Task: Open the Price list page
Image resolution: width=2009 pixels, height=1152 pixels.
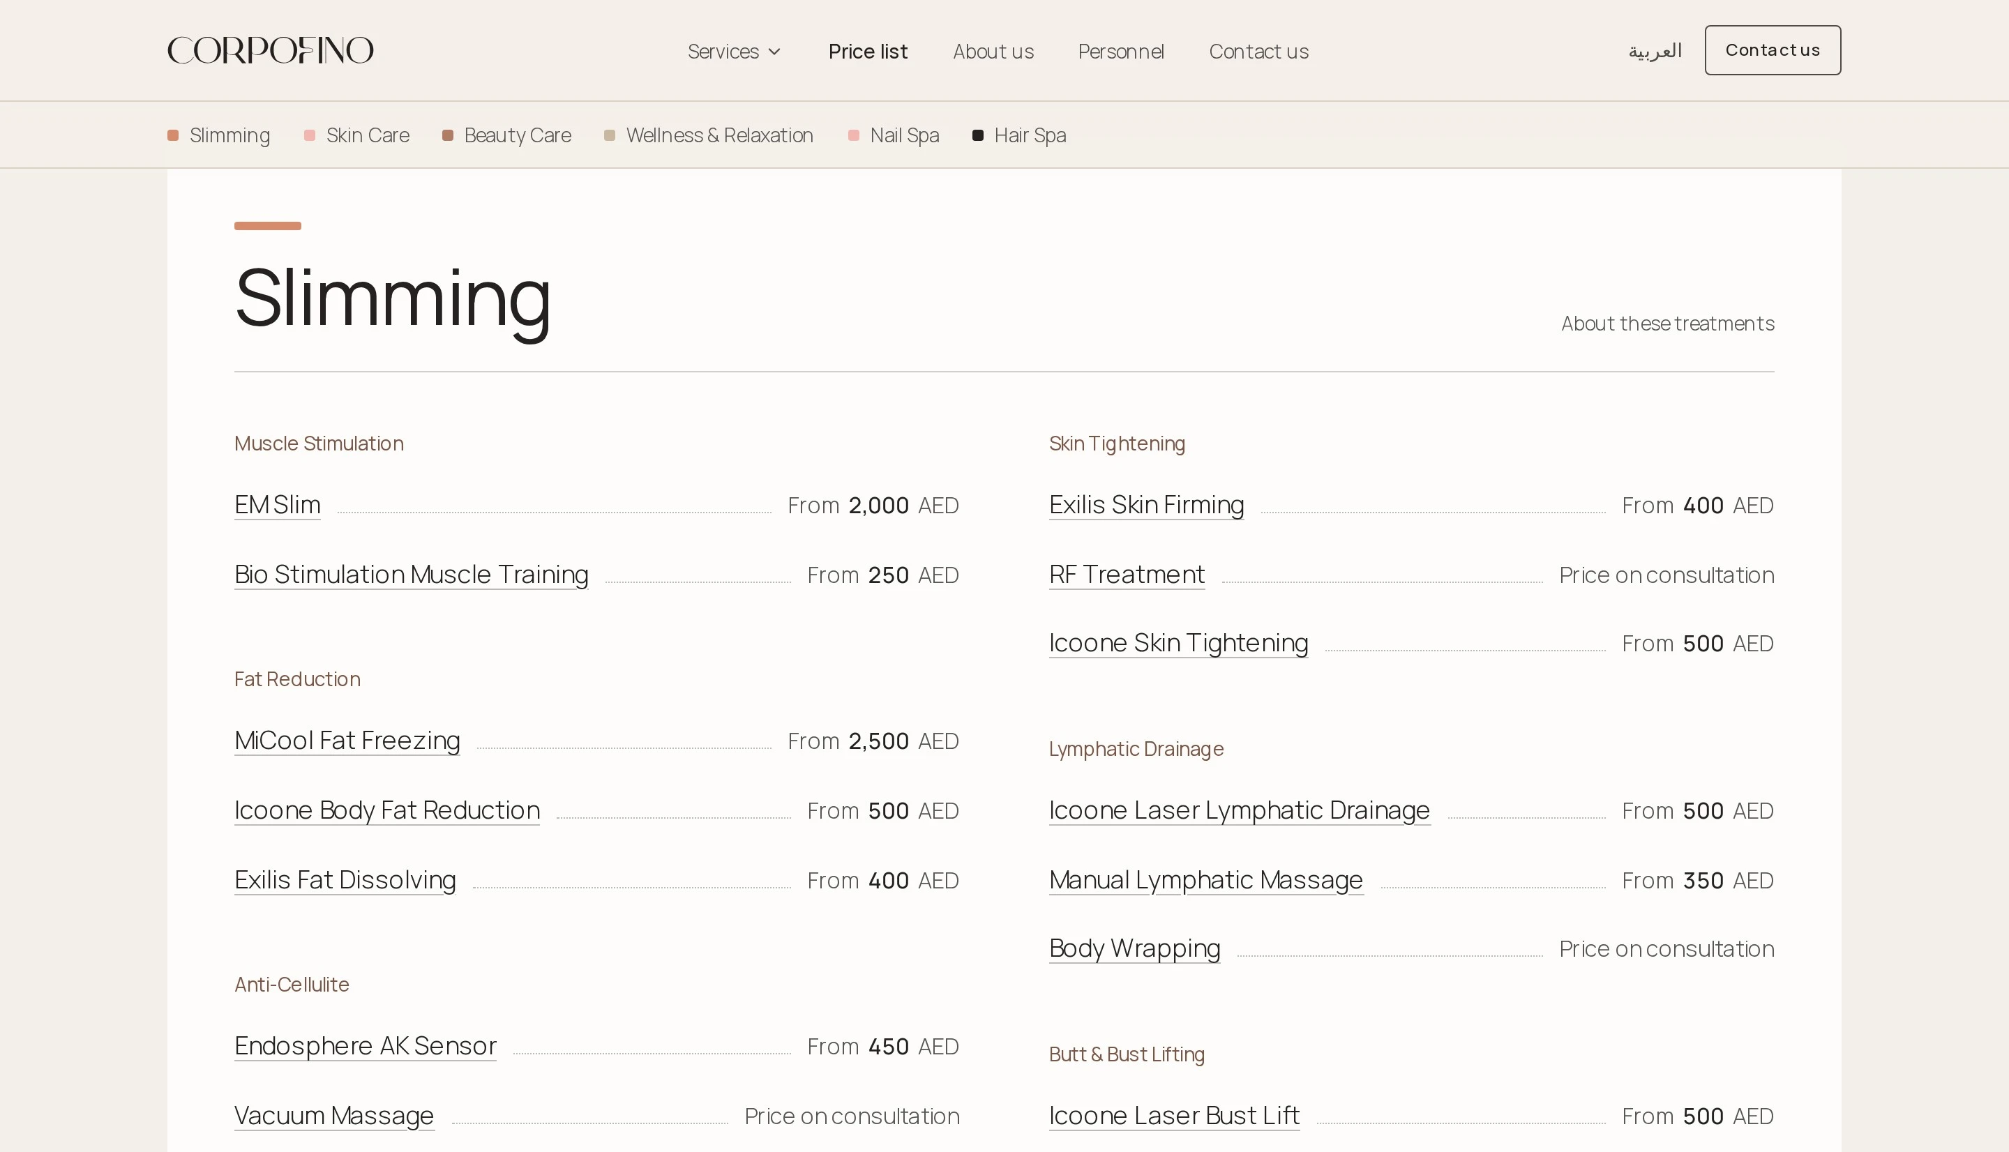Action: click(x=868, y=52)
